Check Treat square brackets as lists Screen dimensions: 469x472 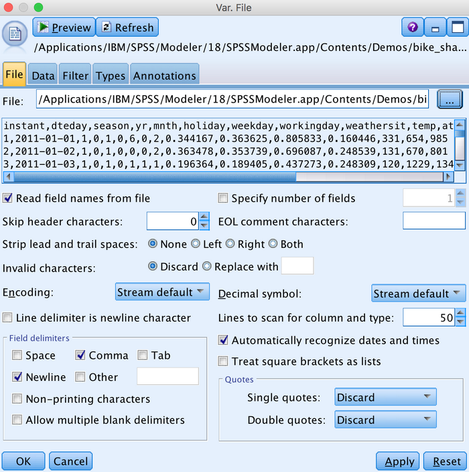tap(223, 361)
